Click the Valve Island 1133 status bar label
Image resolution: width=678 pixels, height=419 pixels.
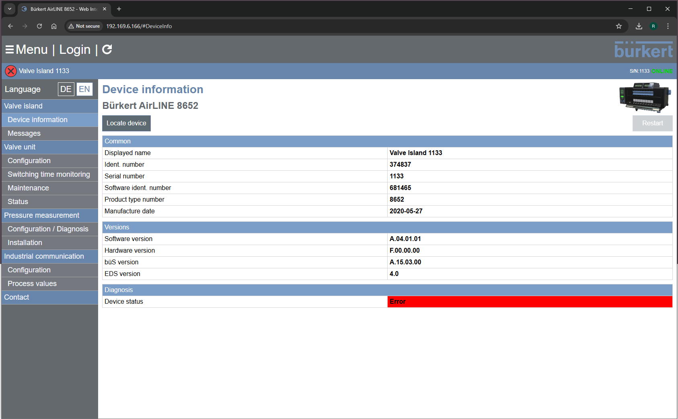44,71
